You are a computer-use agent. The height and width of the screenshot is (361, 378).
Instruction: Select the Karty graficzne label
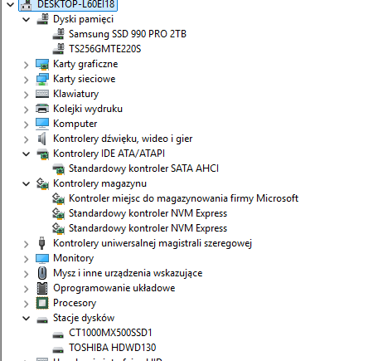pos(85,64)
